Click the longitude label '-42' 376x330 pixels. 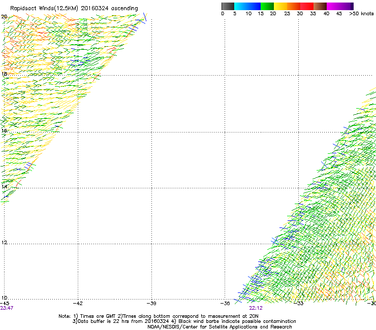[x=78, y=304]
